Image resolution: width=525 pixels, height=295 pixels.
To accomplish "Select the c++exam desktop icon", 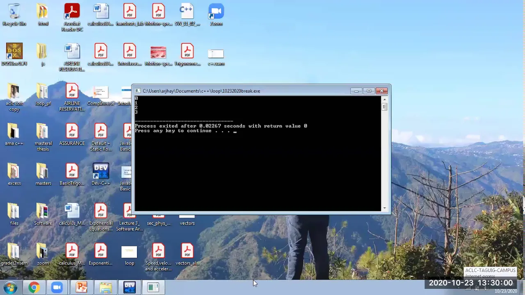I will (216, 57).
